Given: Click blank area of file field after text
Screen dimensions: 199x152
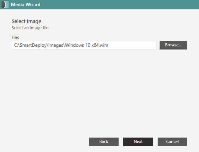Looking at the screenshot, I should click(x=131, y=45).
